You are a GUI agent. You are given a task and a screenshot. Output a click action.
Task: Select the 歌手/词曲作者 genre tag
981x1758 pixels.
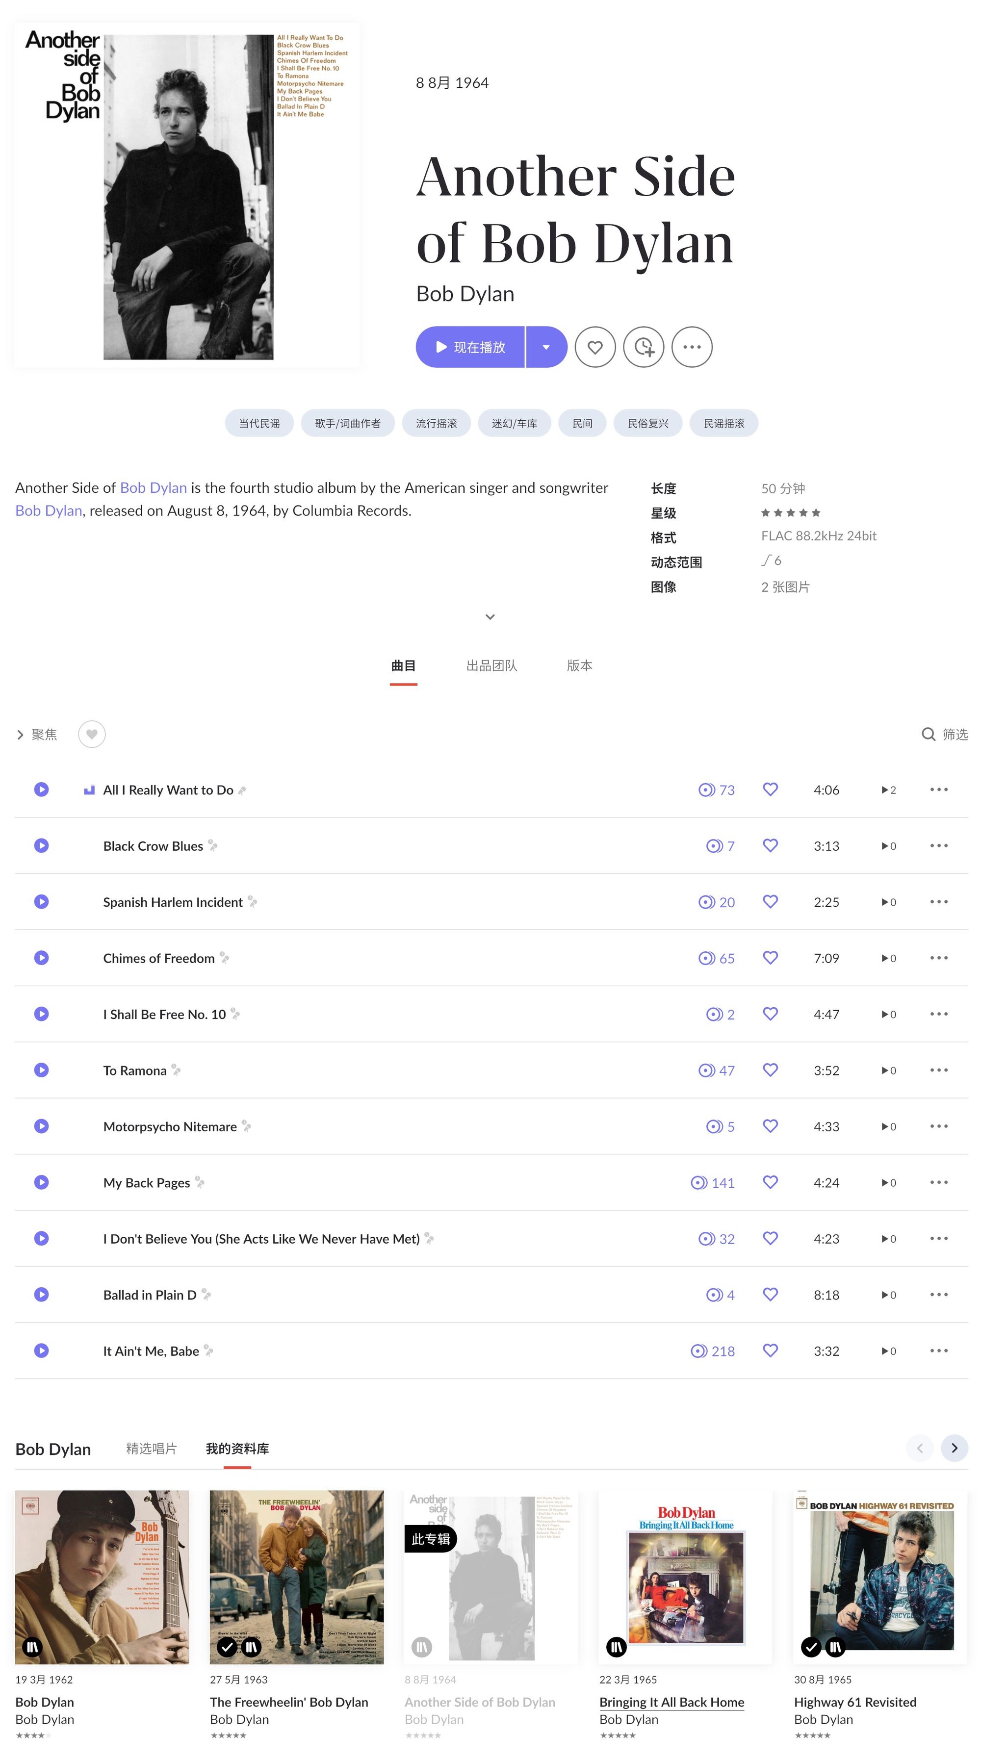click(x=347, y=423)
